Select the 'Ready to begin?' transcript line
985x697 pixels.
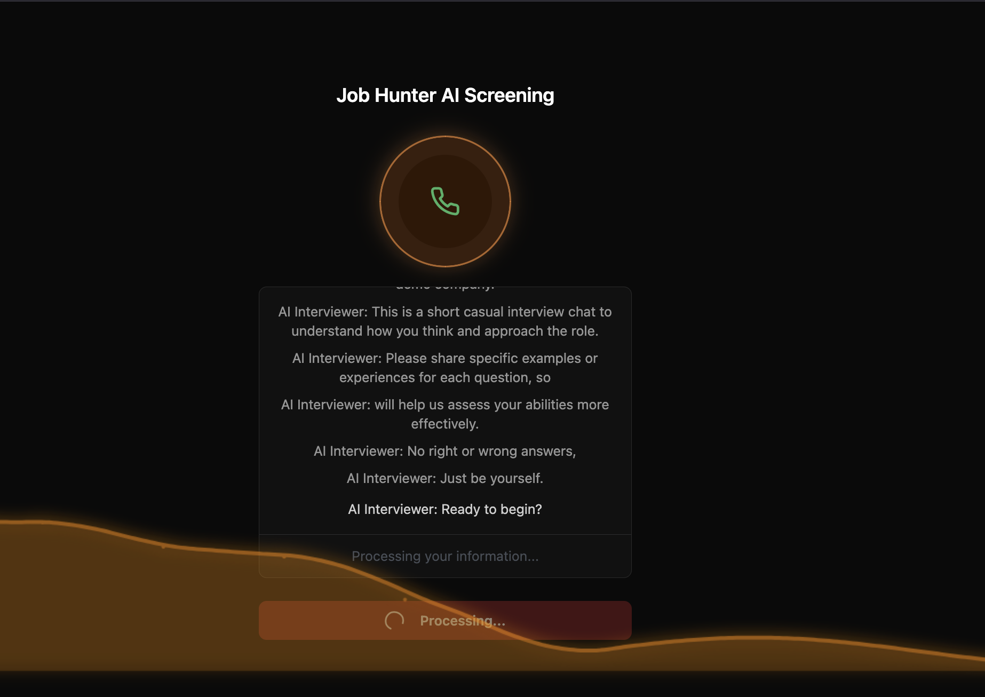click(x=445, y=509)
